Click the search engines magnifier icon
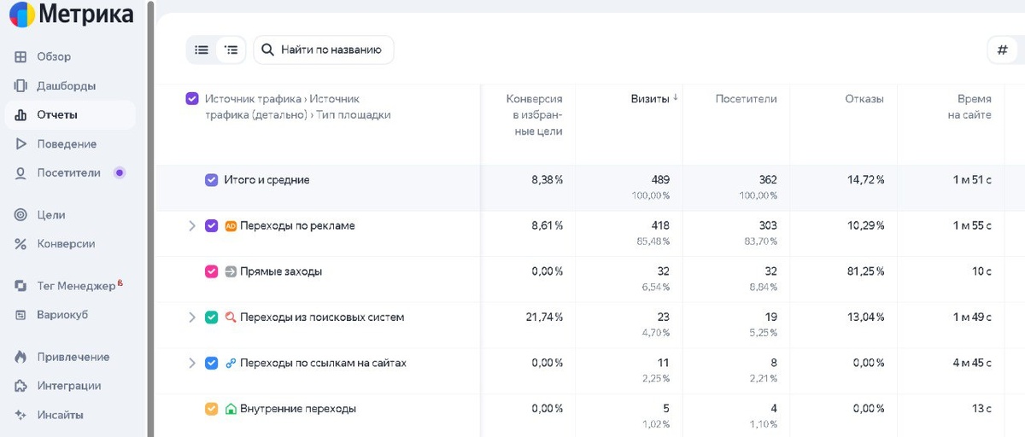The width and height of the screenshot is (1025, 437). 231,318
